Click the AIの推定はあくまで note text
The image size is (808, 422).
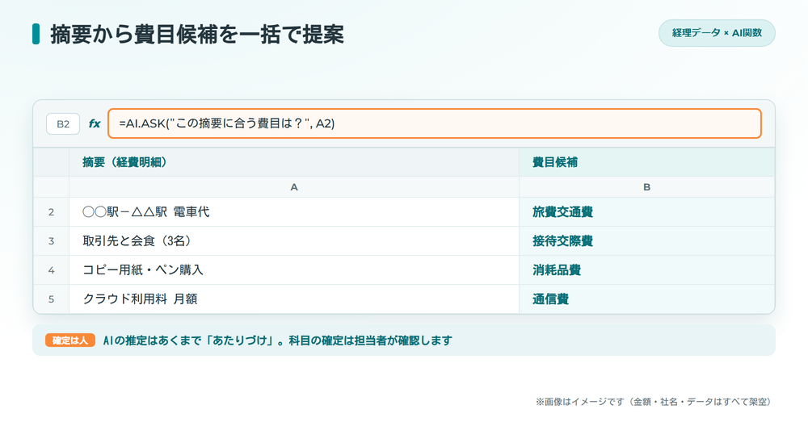tap(278, 341)
